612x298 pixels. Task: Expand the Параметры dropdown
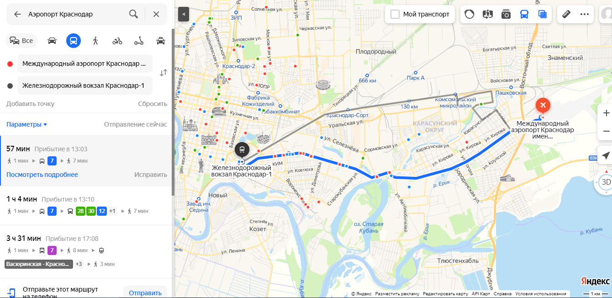coord(26,124)
